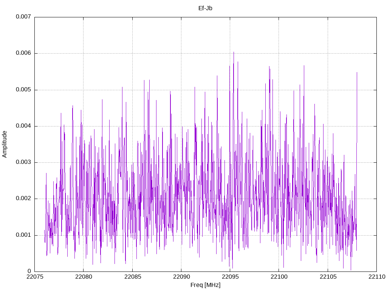Click the 22075 x-axis tick label

(34, 277)
